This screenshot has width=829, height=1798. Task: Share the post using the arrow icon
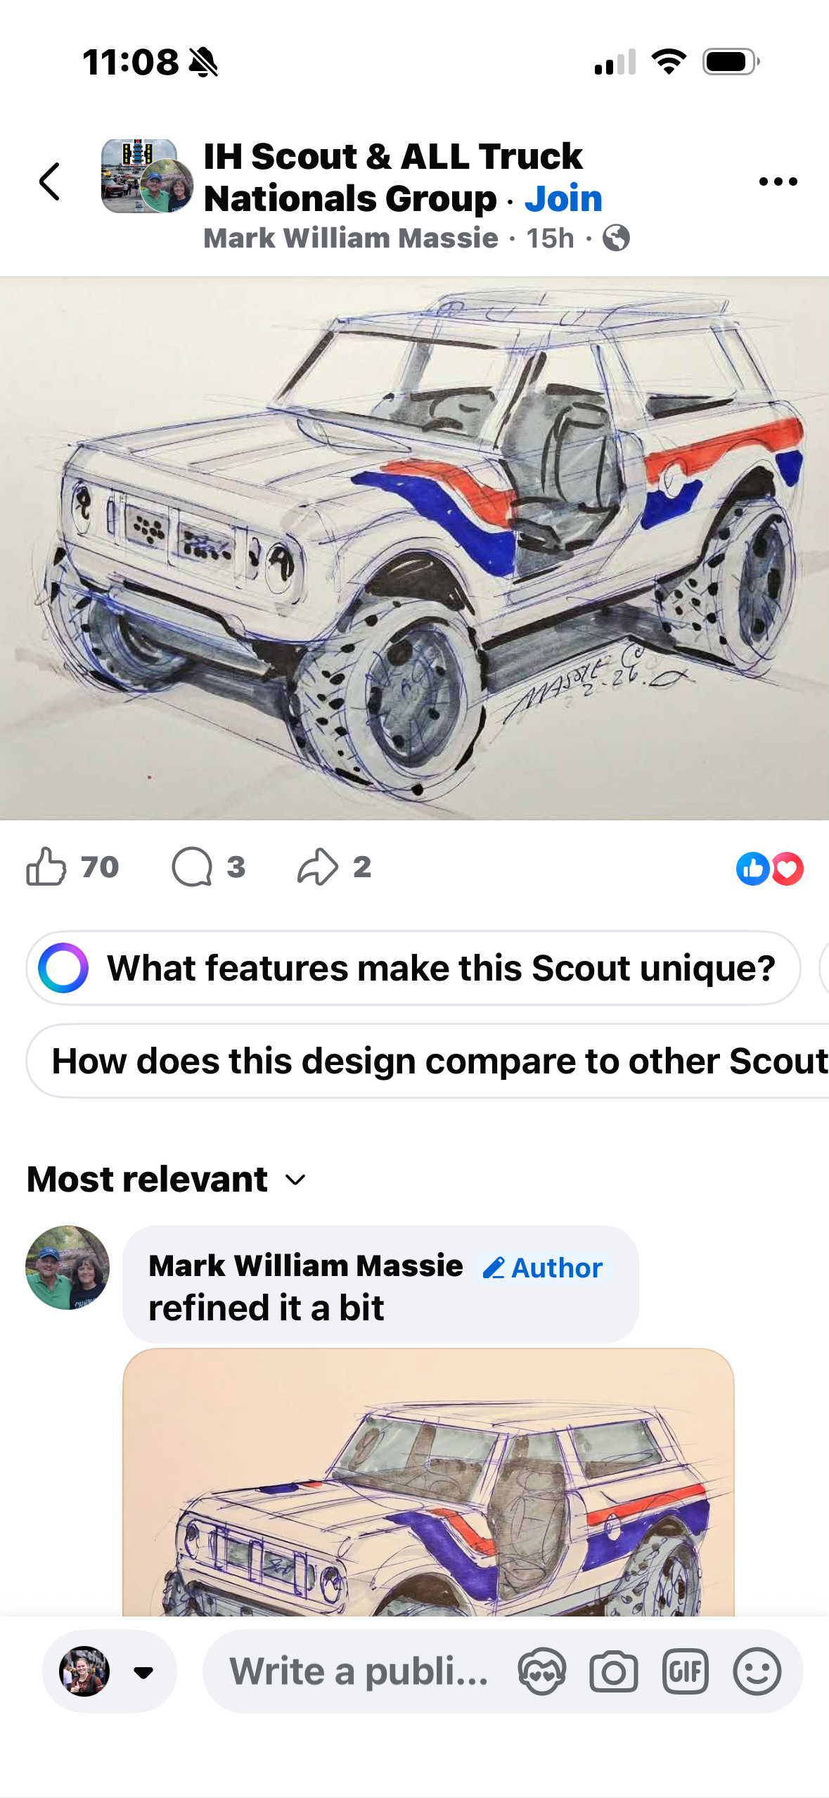[318, 867]
